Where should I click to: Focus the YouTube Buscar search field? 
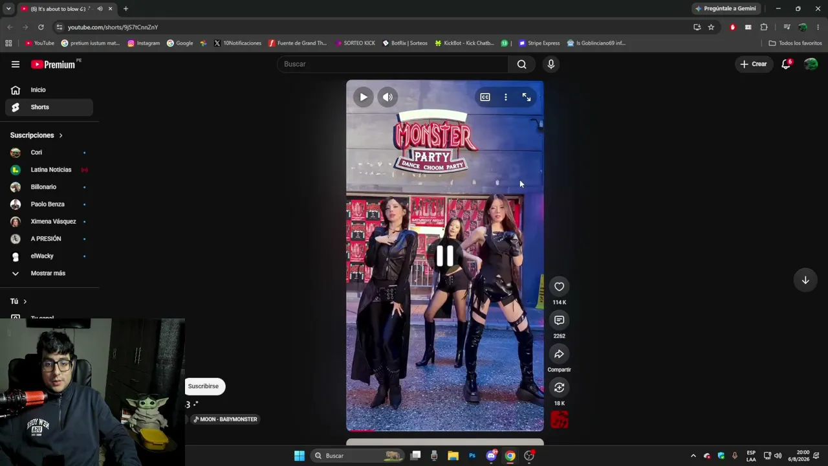coord(393,64)
